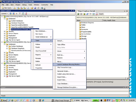This screenshot has height=102, width=136.
Task: Open the Debug menu
Action: [24, 5]
